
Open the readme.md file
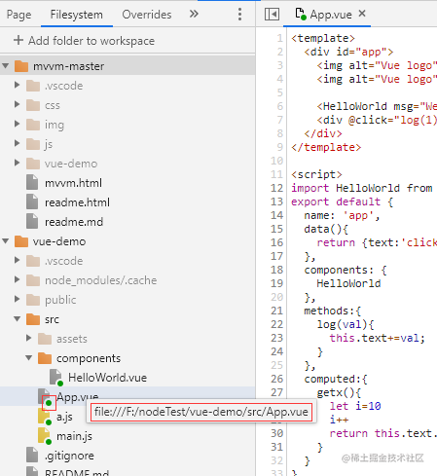tap(74, 222)
